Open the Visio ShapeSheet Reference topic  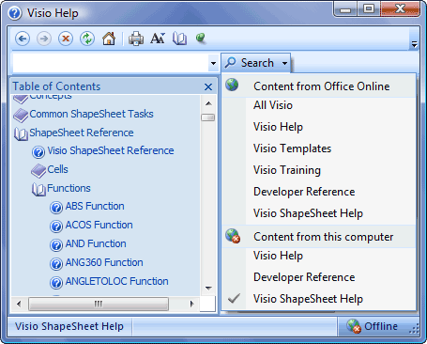pos(111,150)
